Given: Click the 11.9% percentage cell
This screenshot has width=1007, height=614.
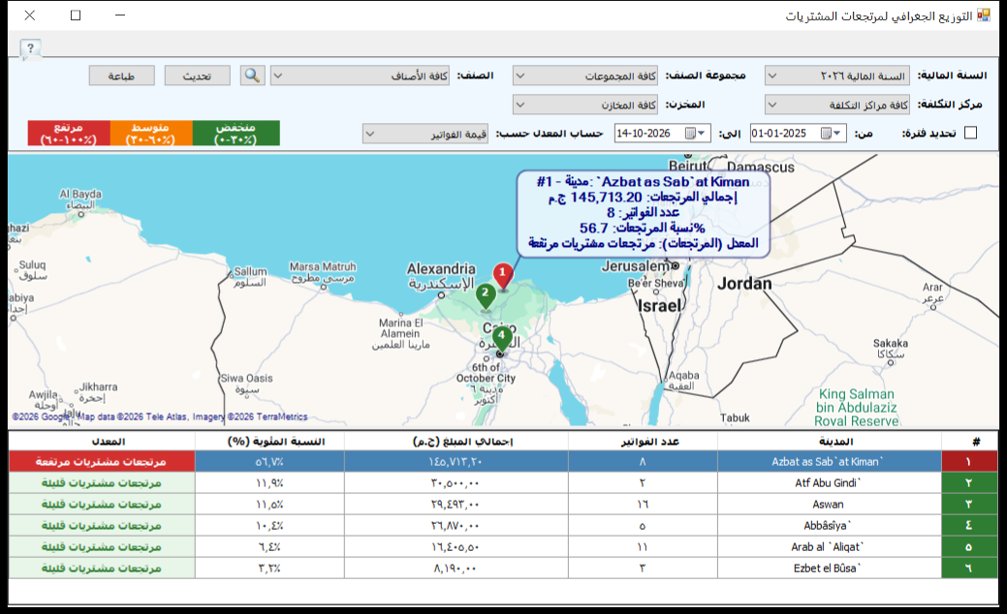Looking at the screenshot, I should pyautogui.click(x=269, y=483).
